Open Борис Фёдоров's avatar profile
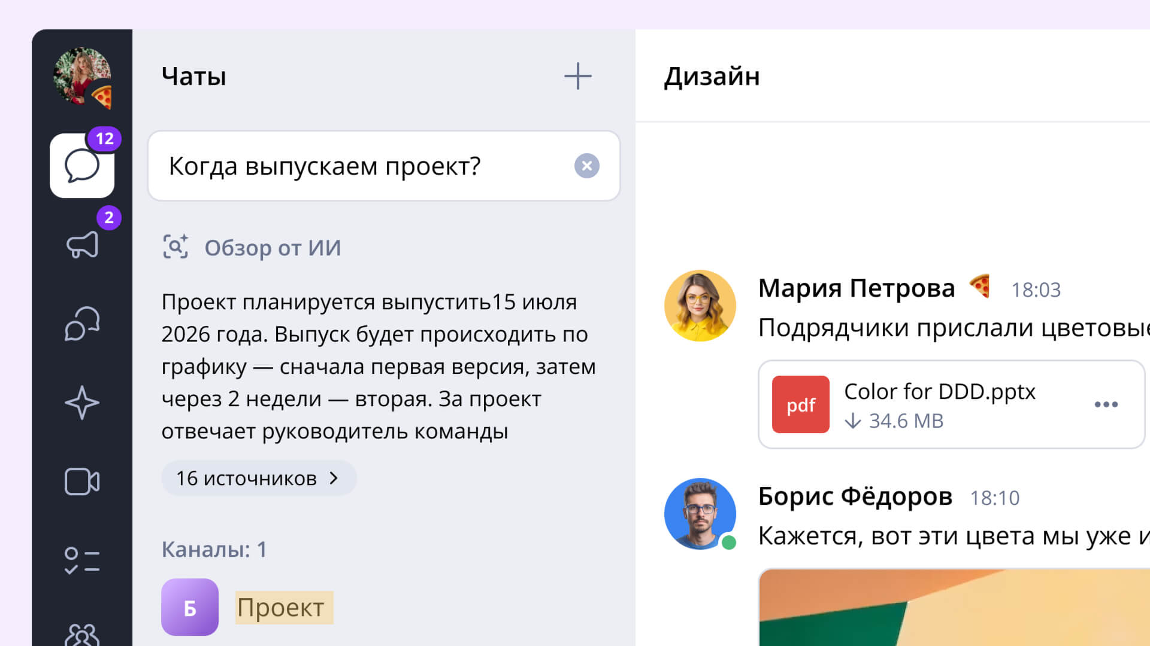This screenshot has width=1150, height=646. coord(700,513)
